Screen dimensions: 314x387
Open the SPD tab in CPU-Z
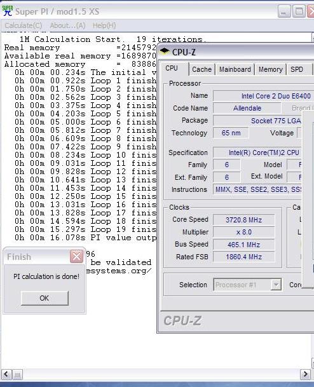[299, 69]
